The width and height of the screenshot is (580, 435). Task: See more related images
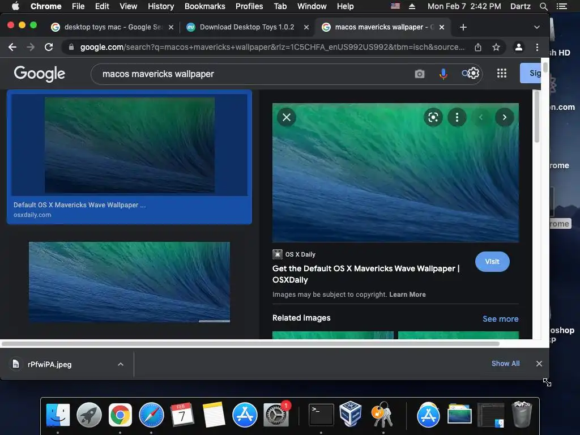click(x=501, y=319)
